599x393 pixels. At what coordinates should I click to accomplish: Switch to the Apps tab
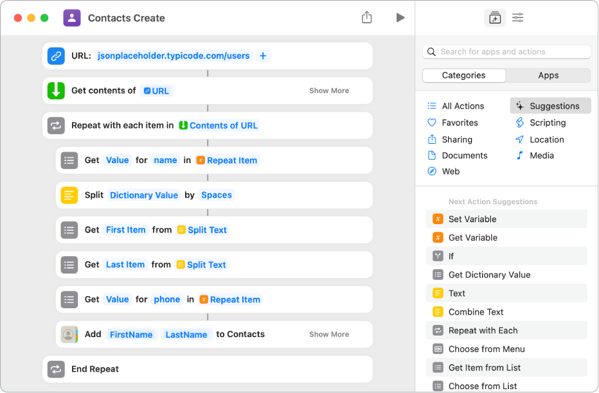(x=548, y=75)
